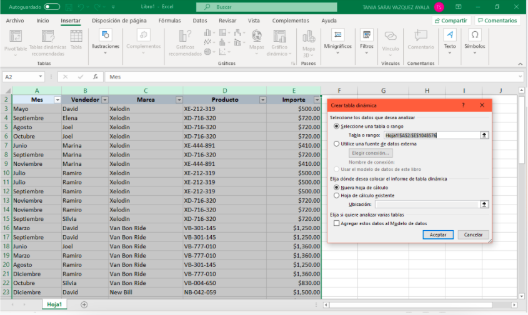Open the Texto group

(x=450, y=42)
